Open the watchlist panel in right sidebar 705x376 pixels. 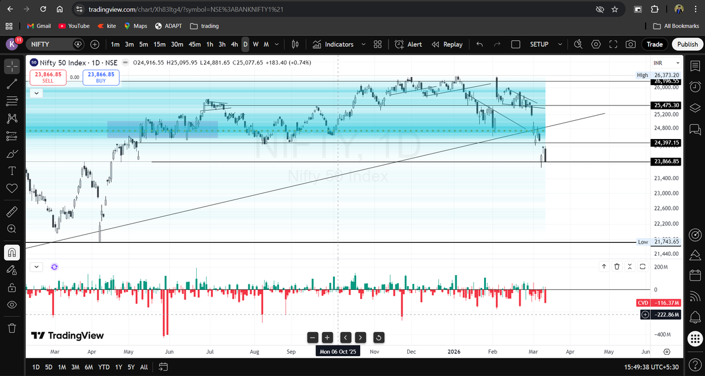click(696, 66)
